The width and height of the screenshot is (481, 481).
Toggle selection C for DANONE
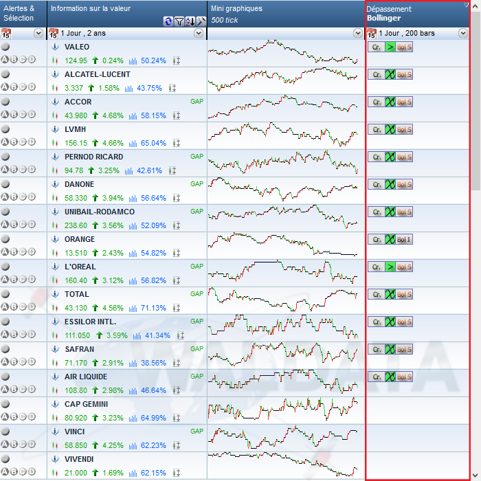(x=23, y=197)
